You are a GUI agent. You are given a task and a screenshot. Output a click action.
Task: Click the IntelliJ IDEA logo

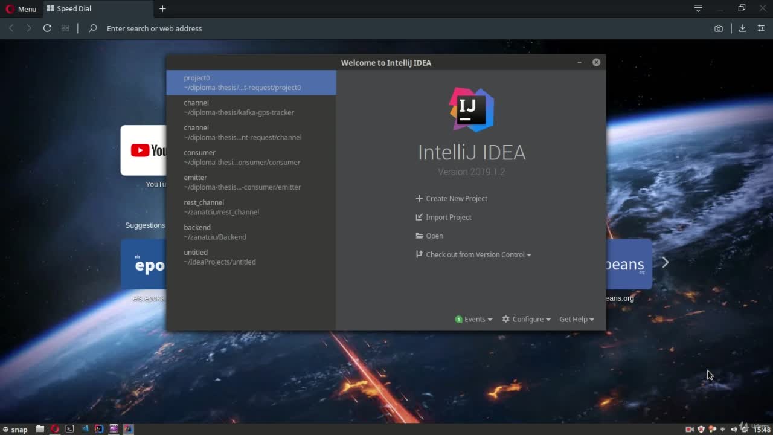click(472, 110)
